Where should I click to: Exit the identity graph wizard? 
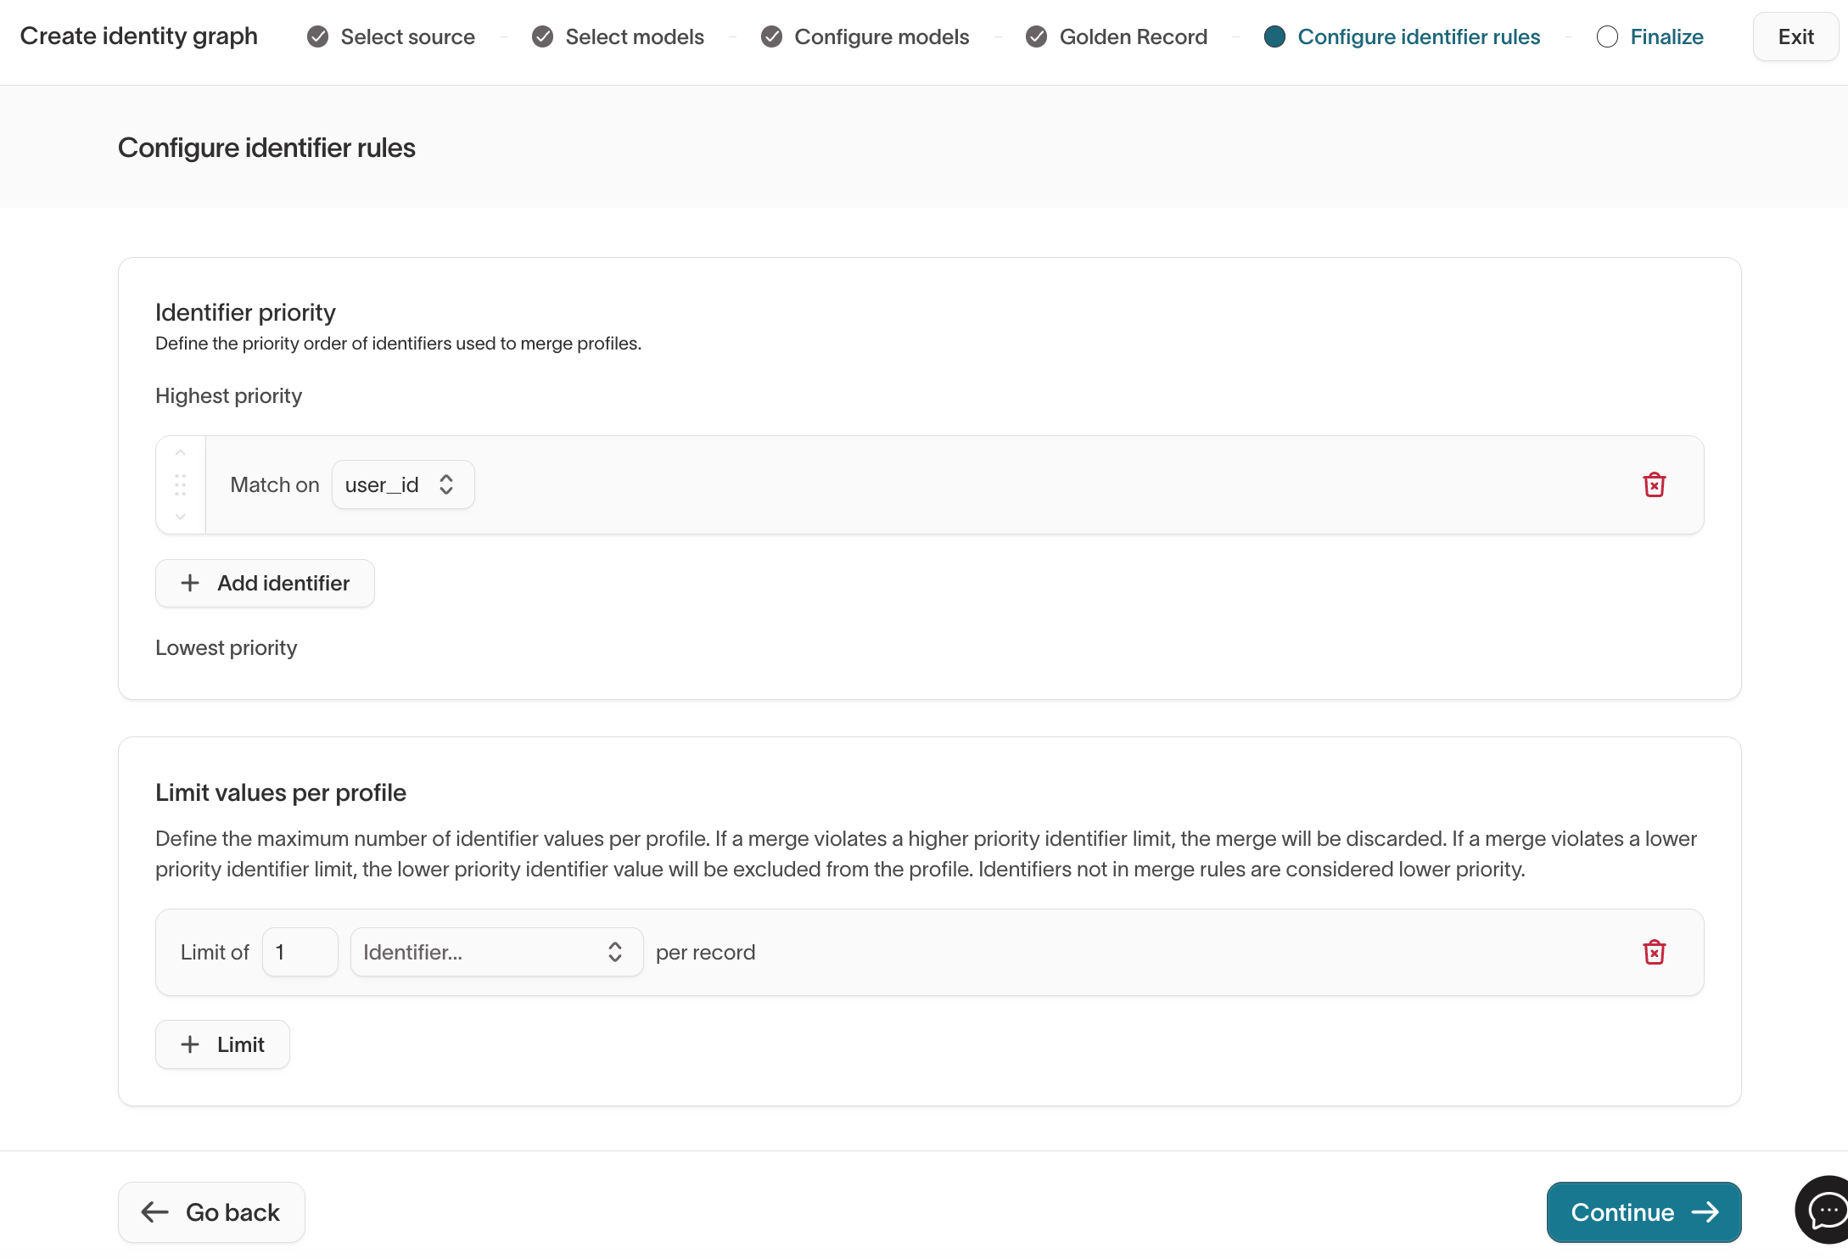(x=1795, y=36)
